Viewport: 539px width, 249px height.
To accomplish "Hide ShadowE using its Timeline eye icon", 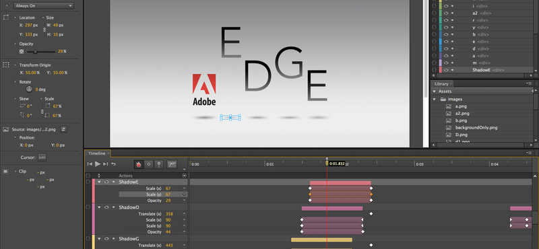I will [x=106, y=182].
